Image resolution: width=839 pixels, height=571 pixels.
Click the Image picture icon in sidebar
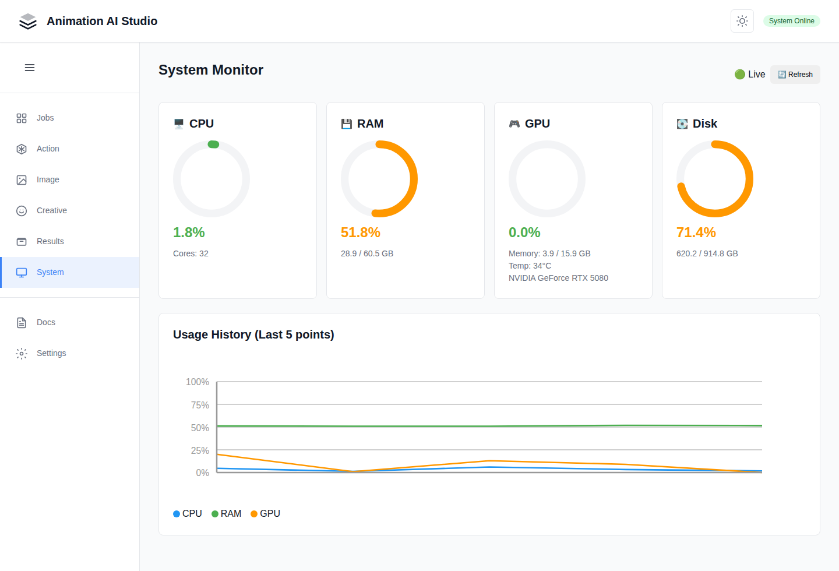22,180
